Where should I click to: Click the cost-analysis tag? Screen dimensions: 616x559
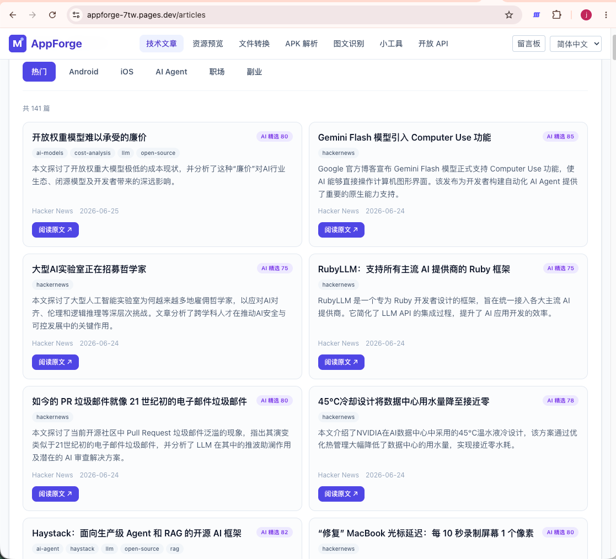[92, 153]
